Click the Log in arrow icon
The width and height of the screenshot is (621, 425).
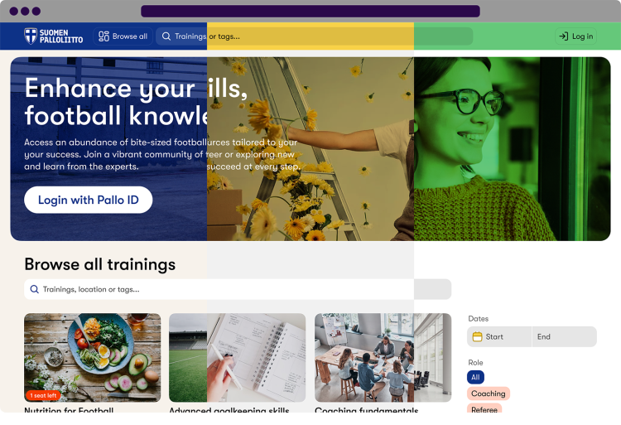pyautogui.click(x=564, y=36)
